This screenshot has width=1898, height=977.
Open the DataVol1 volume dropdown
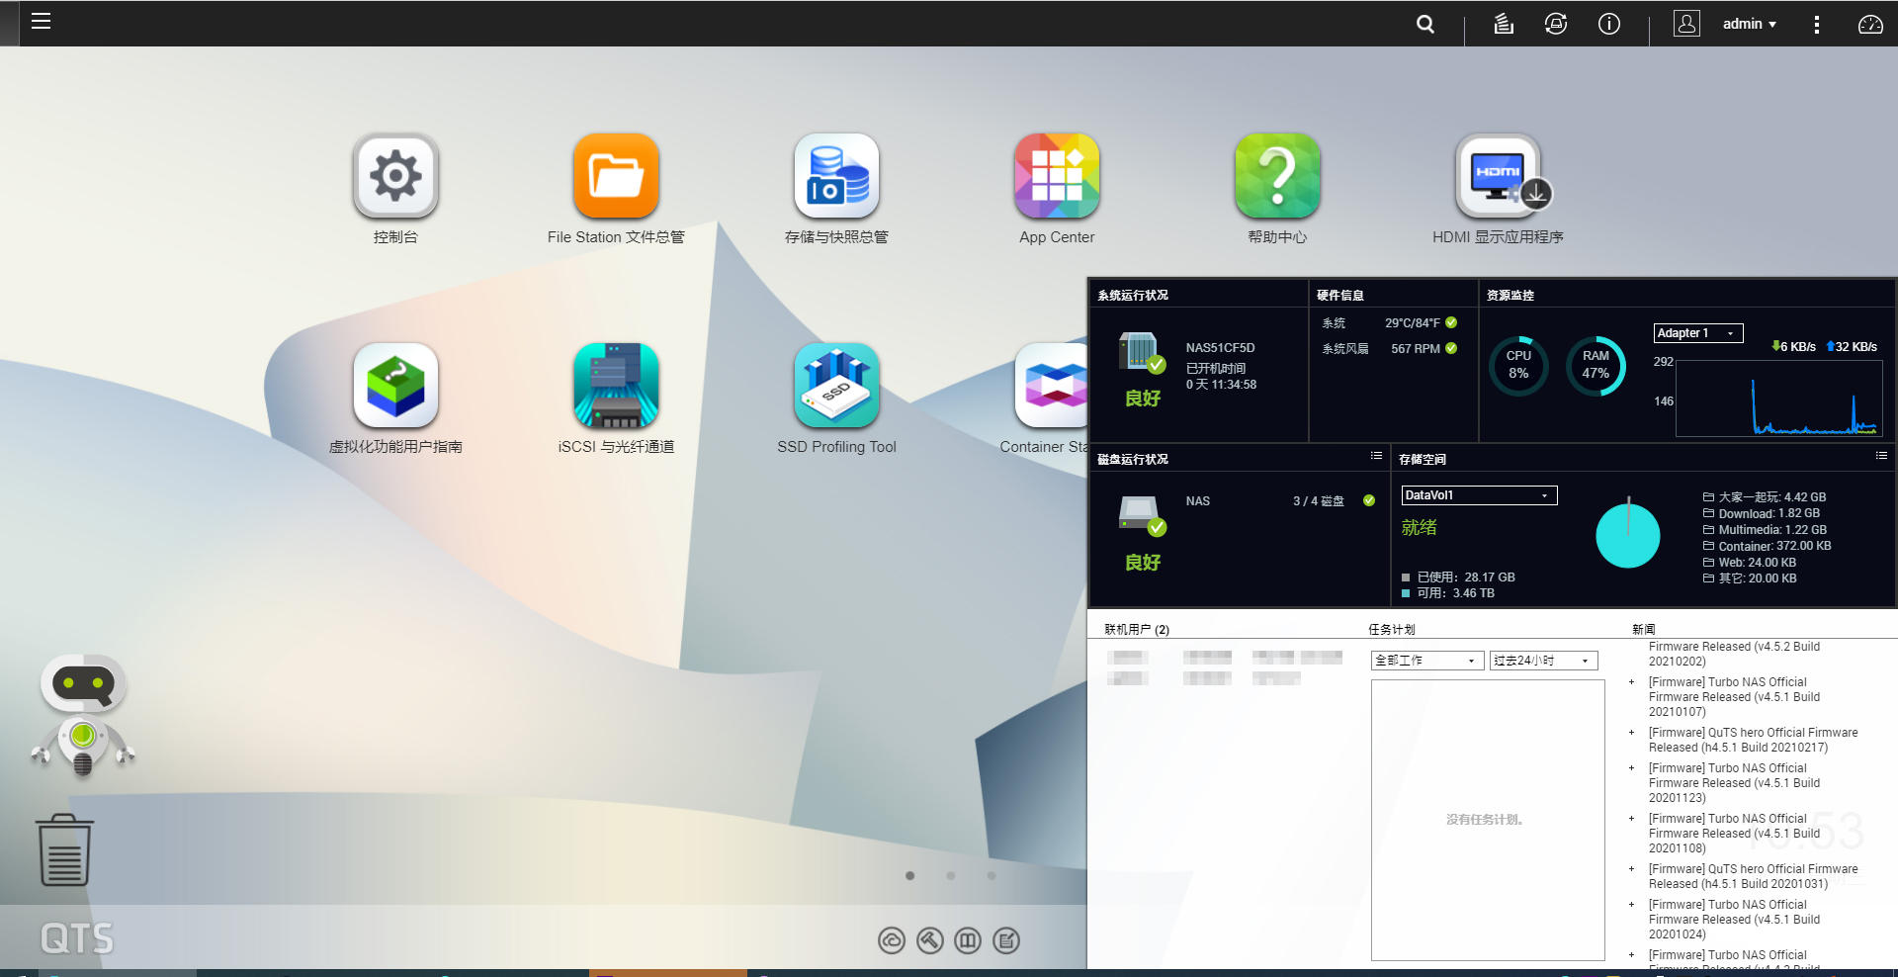pyautogui.click(x=1480, y=495)
